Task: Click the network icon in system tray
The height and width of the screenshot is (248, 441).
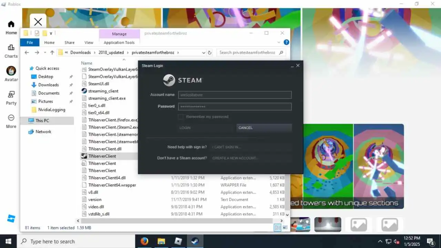Action: click(x=388, y=241)
